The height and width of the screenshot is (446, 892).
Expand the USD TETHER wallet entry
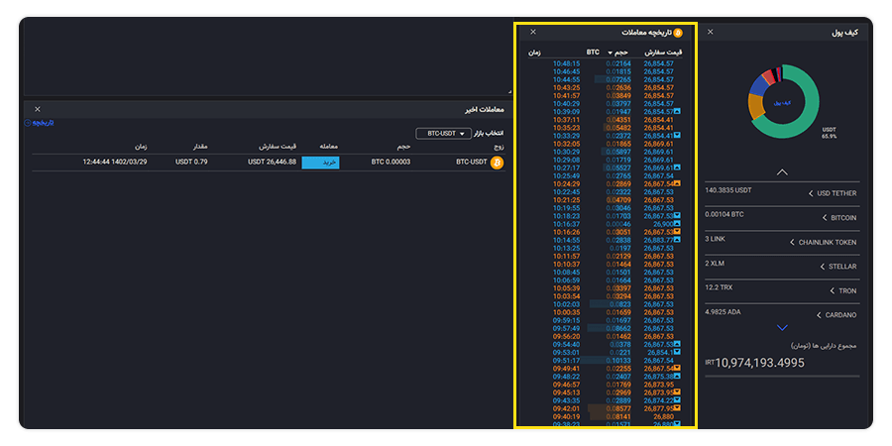(x=782, y=193)
